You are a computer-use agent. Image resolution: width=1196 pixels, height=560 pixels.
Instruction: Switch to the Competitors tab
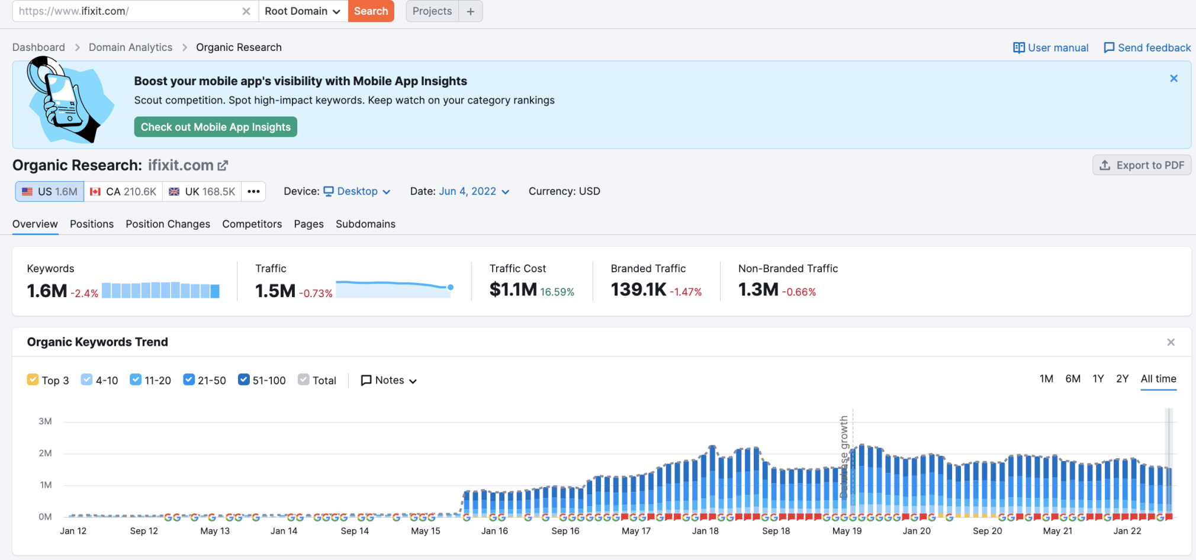coord(252,224)
